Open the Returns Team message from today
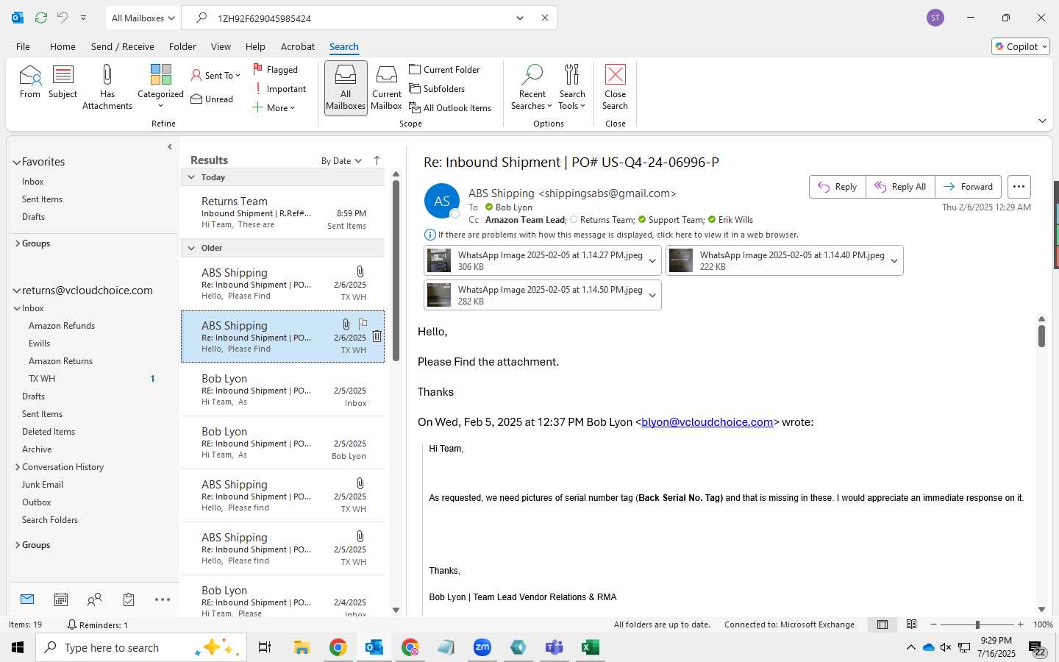Image resolution: width=1059 pixels, height=662 pixels. click(x=282, y=213)
